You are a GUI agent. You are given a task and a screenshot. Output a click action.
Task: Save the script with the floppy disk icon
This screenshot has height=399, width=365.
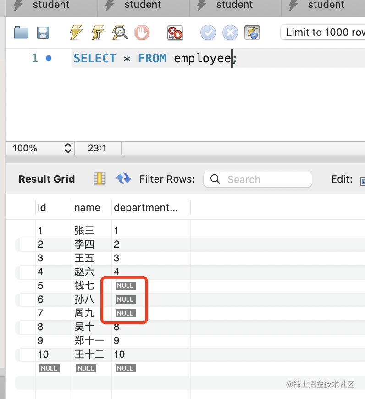(x=43, y=33)
